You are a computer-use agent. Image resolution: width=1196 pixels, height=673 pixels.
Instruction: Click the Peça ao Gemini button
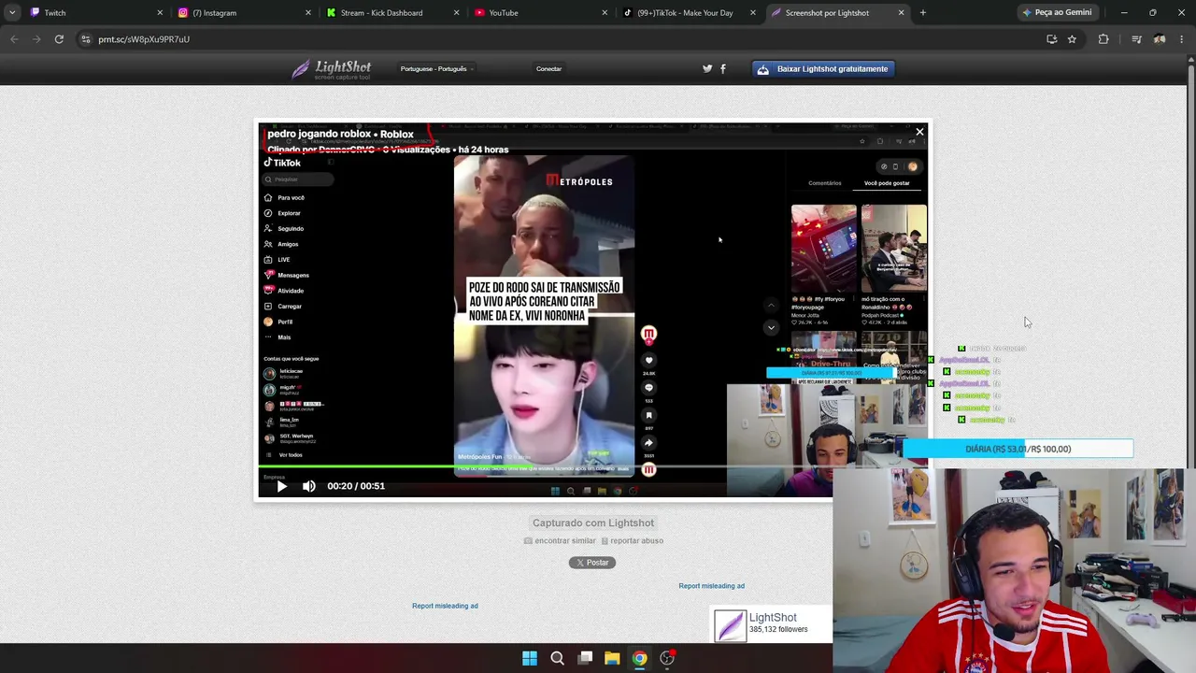(1057, 12)
